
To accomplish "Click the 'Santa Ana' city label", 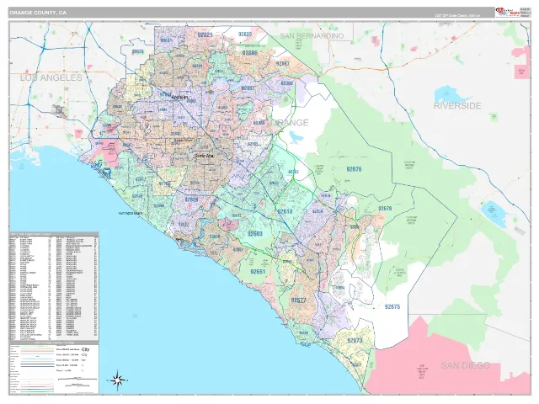I will pos(204,156).
